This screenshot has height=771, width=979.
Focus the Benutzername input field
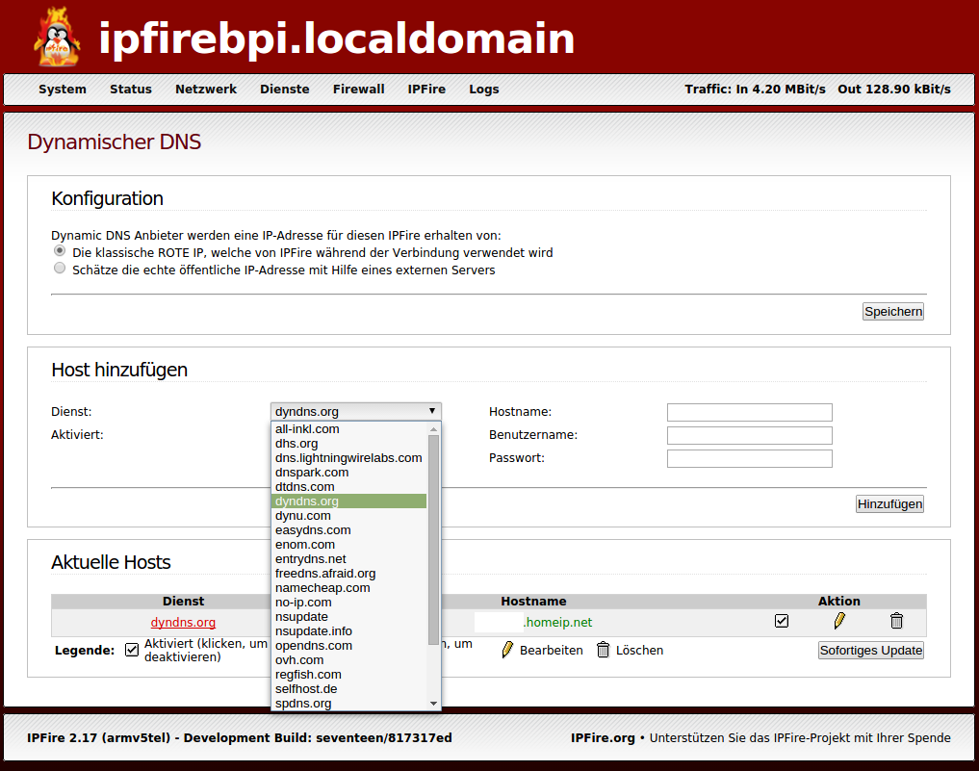749,436
